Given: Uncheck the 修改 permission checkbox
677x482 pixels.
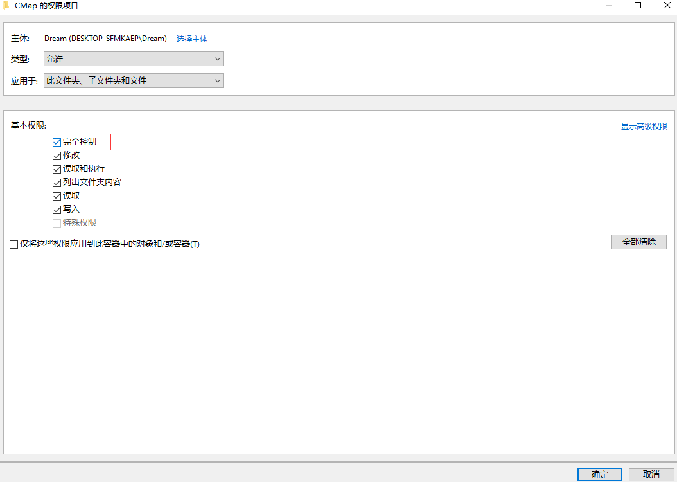Looking at the screenshot, I should (x=57, y=156).
